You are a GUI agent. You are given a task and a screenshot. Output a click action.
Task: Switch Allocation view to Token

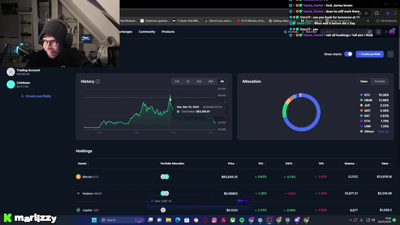pyautogui.click(x=364, y=81)
